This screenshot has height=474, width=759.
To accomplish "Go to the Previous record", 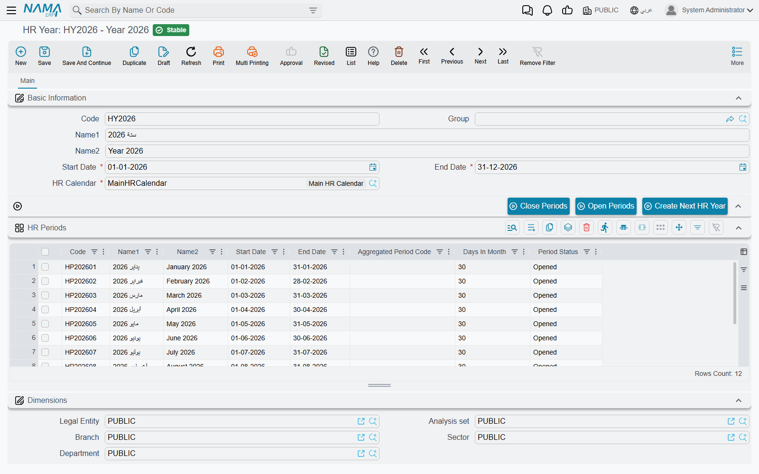I will tap(452, 55).
